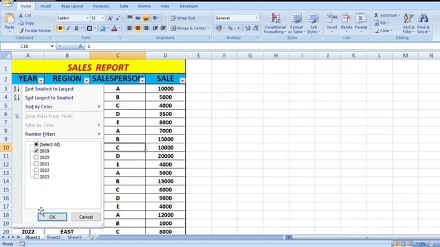440x247 pixels.
Task: Open the Sort by Color submenu
Action: tap(63, 106)
